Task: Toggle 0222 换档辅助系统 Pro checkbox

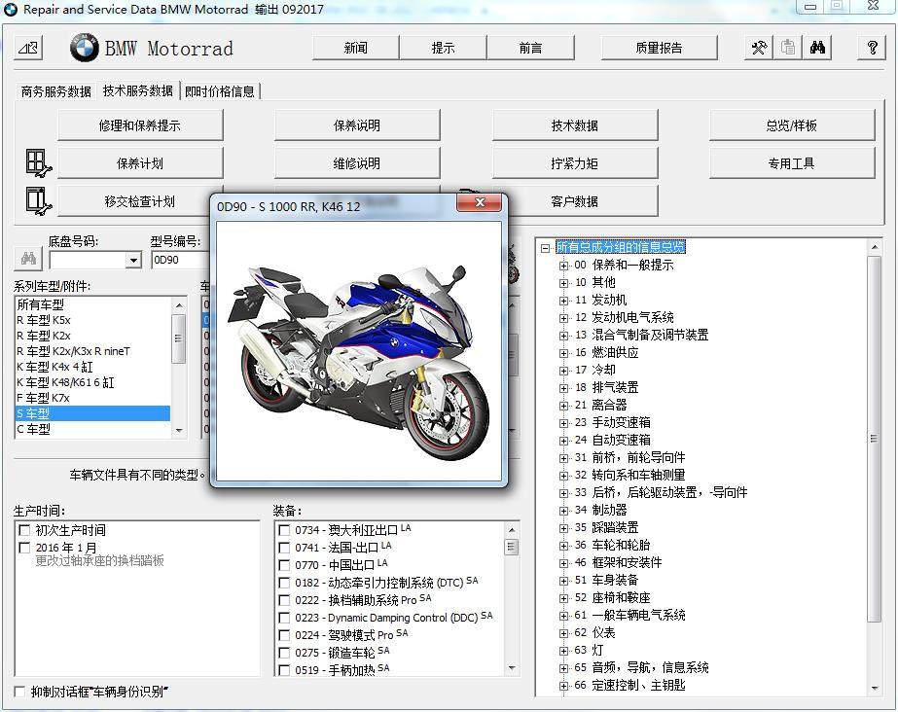Action: tap(283, 600)
